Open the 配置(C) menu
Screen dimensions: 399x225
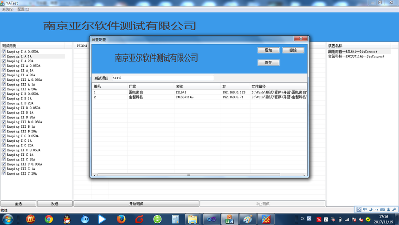coord(23,9)
